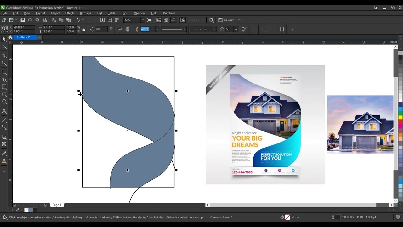This screenshot has width=403, height=227.
Task: Expand the Open file dropdown arrow
Action: pos(16,20)
